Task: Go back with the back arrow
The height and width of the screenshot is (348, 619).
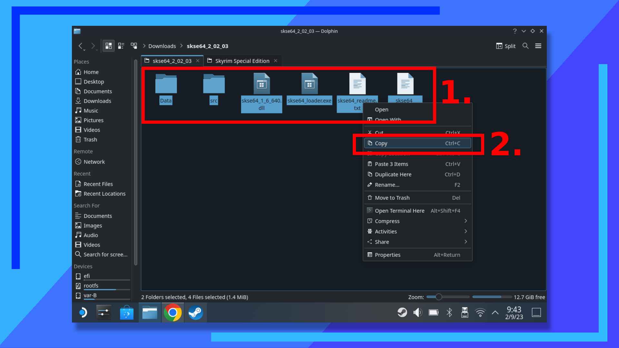Action: click(81, 46)
